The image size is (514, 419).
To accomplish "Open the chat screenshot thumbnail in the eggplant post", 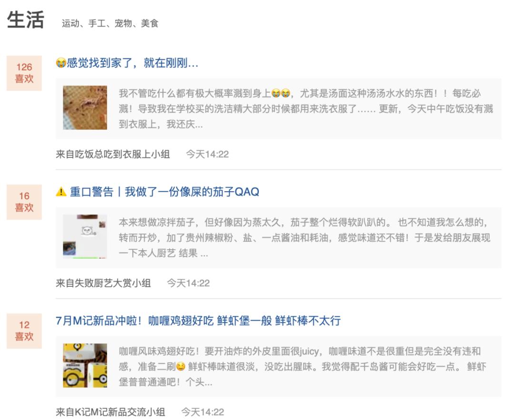I will (85, 236).
